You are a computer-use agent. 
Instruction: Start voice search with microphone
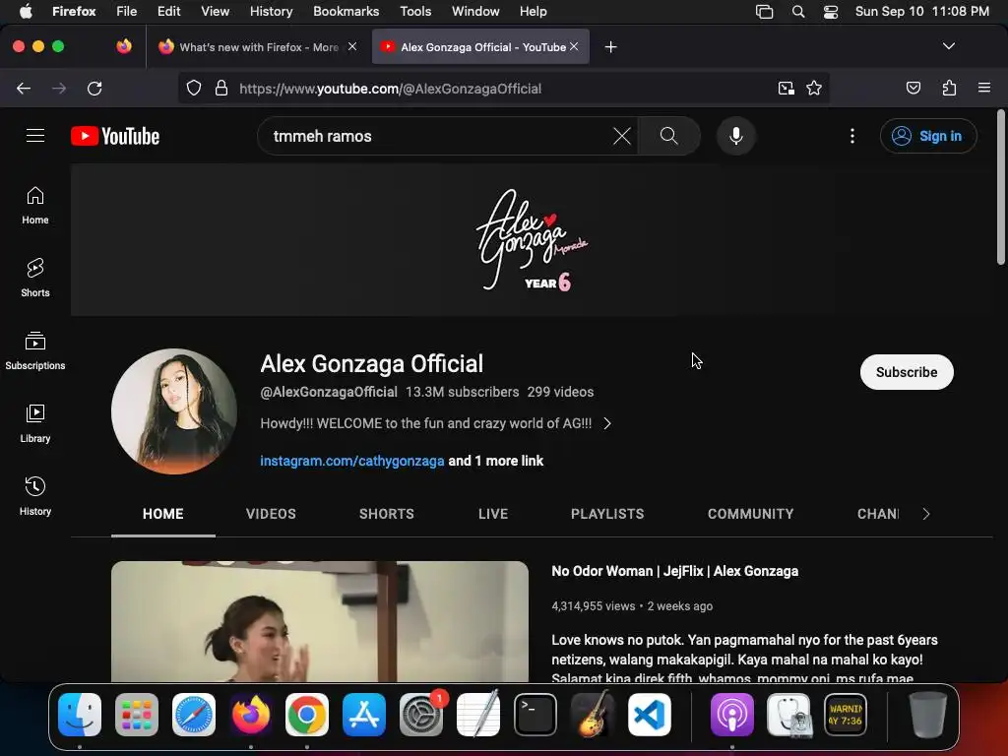click(736, 136)
